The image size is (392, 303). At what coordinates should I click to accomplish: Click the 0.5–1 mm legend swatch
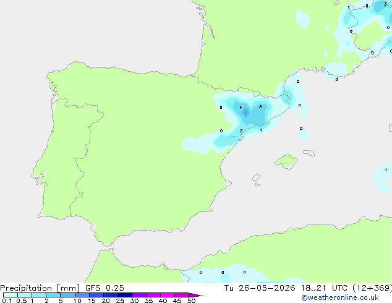[x=25, y=295]
